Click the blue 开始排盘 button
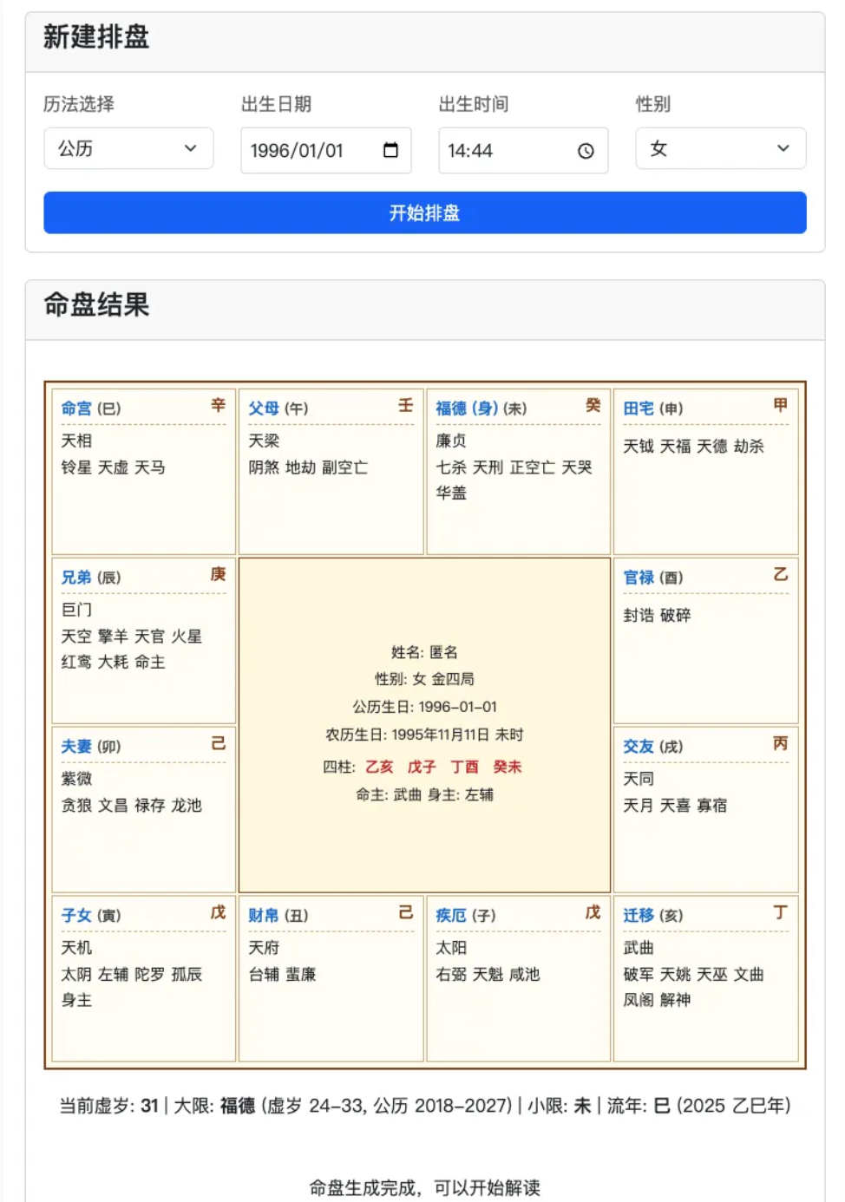The height and width of the screenshot is (1202, 845). [x=425, y=212]
